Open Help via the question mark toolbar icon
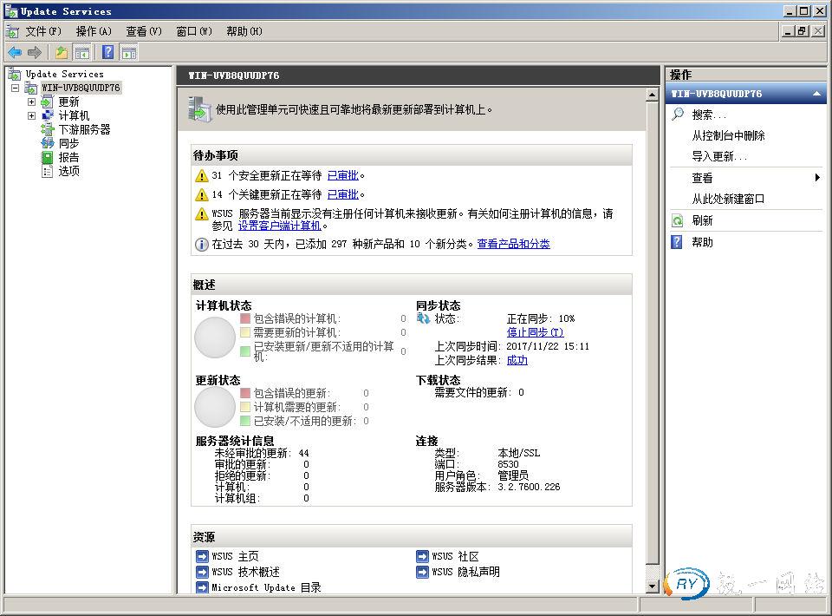The height and width of the screenshot is (616, 832). [x=108, y=53]
